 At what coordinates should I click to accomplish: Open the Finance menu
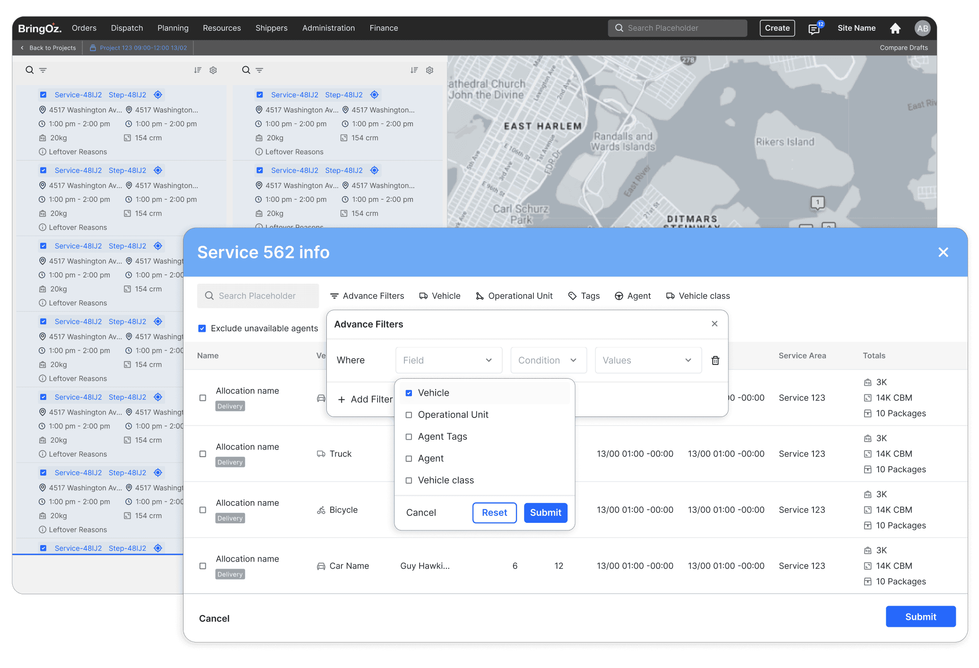384,28
